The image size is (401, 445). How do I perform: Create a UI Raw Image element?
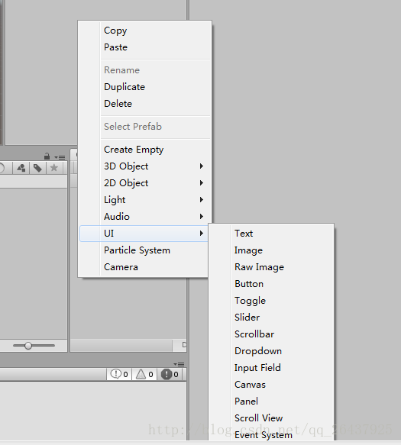tap(271, 267)
